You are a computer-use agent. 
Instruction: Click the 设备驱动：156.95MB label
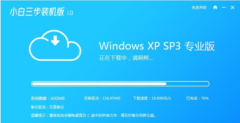[102, 98]
